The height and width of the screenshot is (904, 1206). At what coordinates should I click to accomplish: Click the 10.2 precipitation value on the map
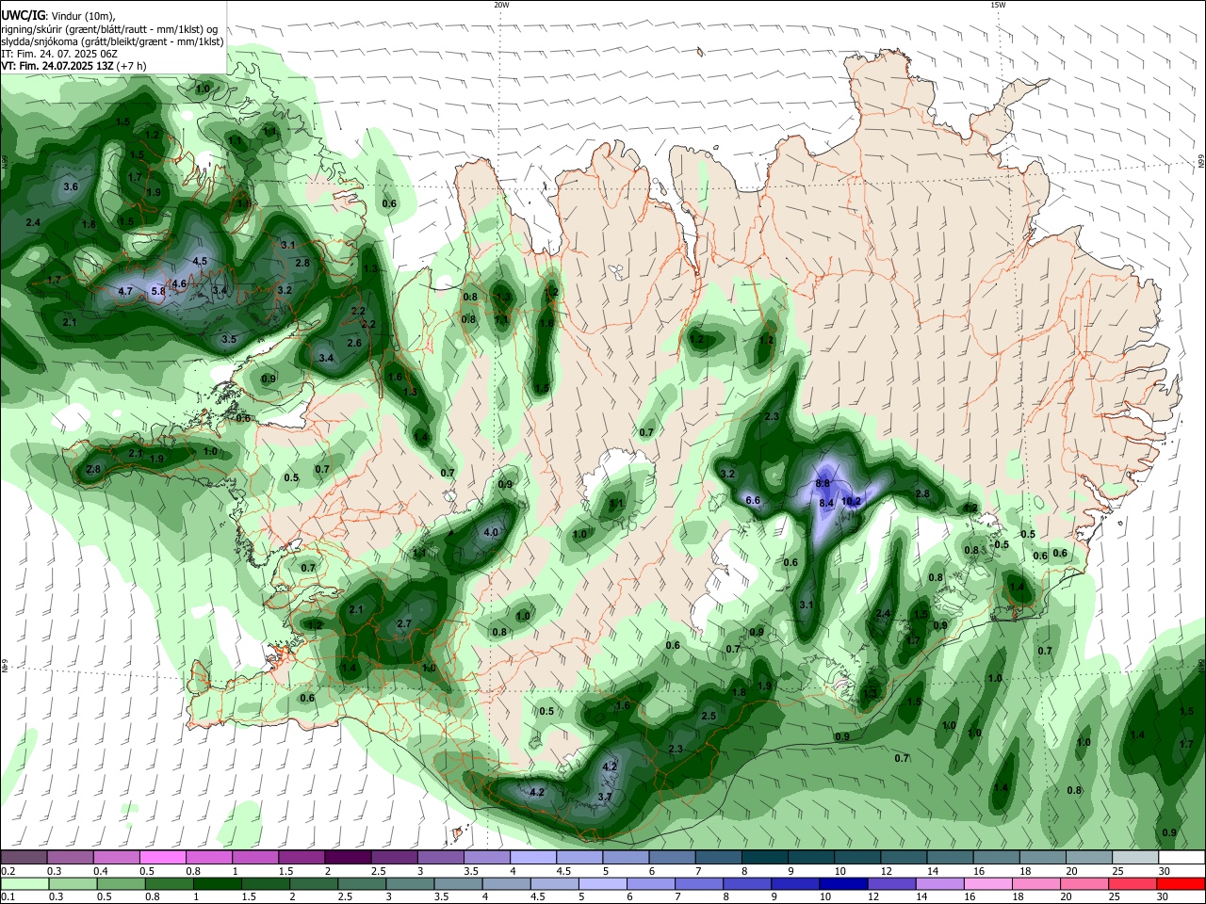click(852, 502)
